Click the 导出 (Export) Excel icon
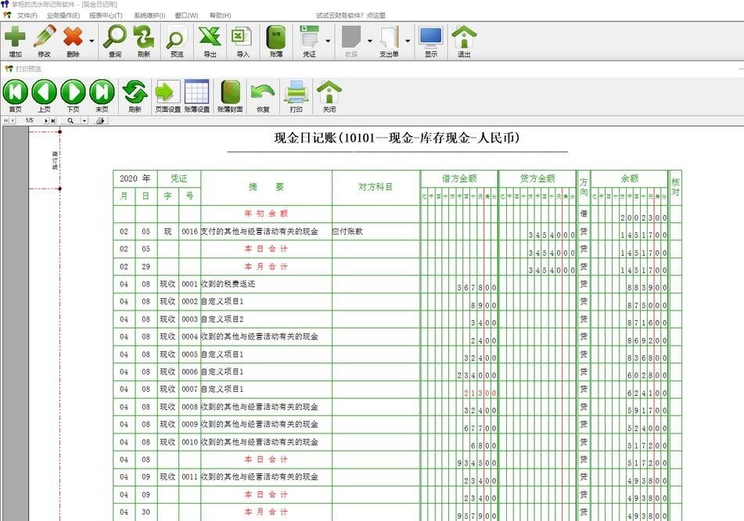Viewport: 744px width, 521px height. pos(210,38)
